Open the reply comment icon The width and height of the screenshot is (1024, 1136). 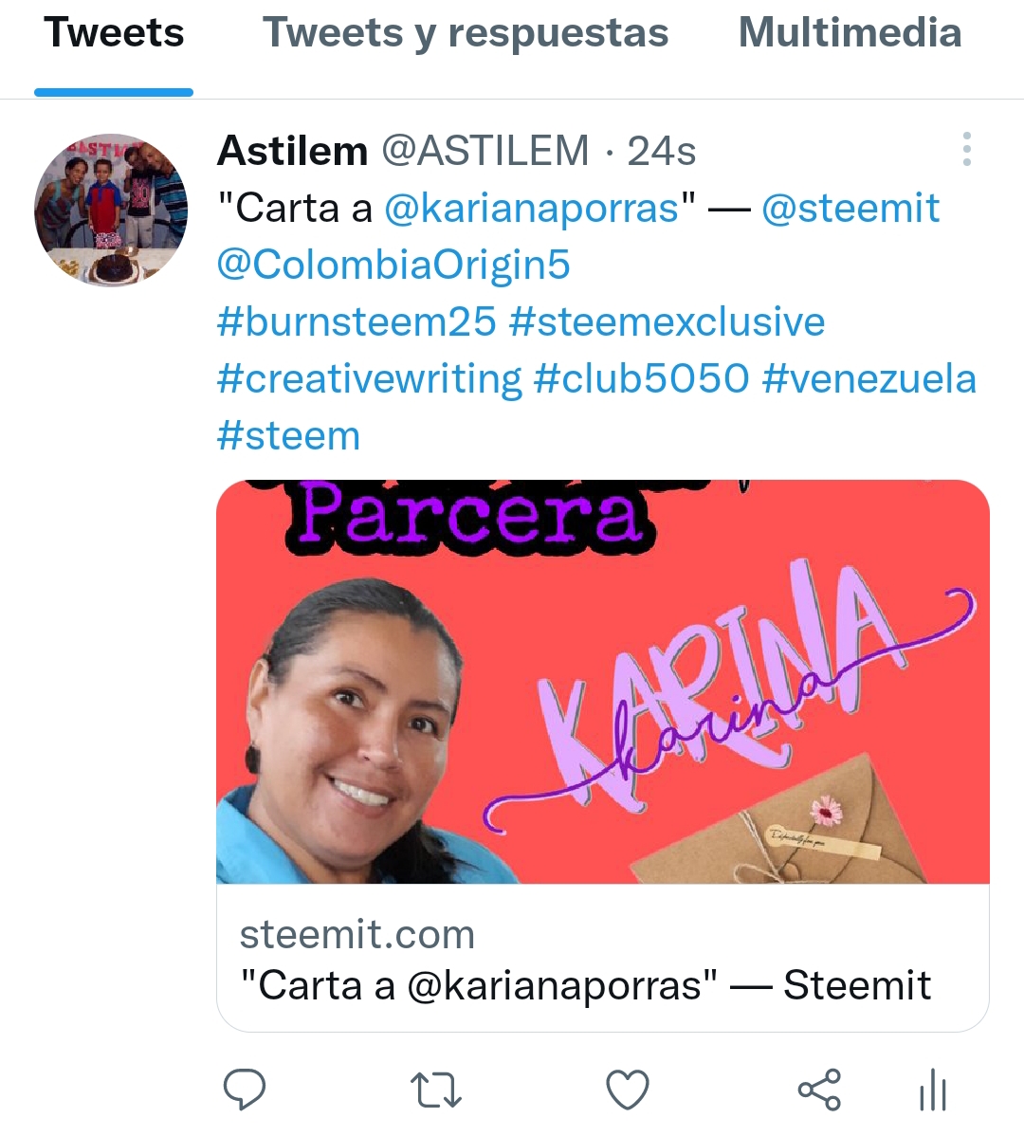(244, 1090)
